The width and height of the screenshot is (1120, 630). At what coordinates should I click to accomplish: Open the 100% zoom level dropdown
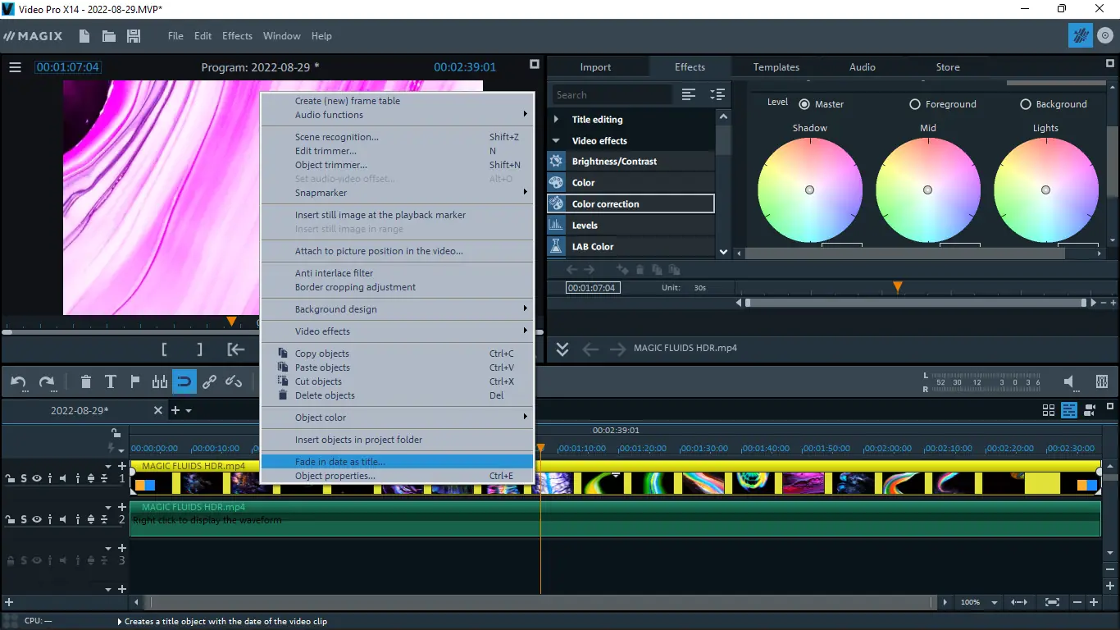click(x=995, y=603)
